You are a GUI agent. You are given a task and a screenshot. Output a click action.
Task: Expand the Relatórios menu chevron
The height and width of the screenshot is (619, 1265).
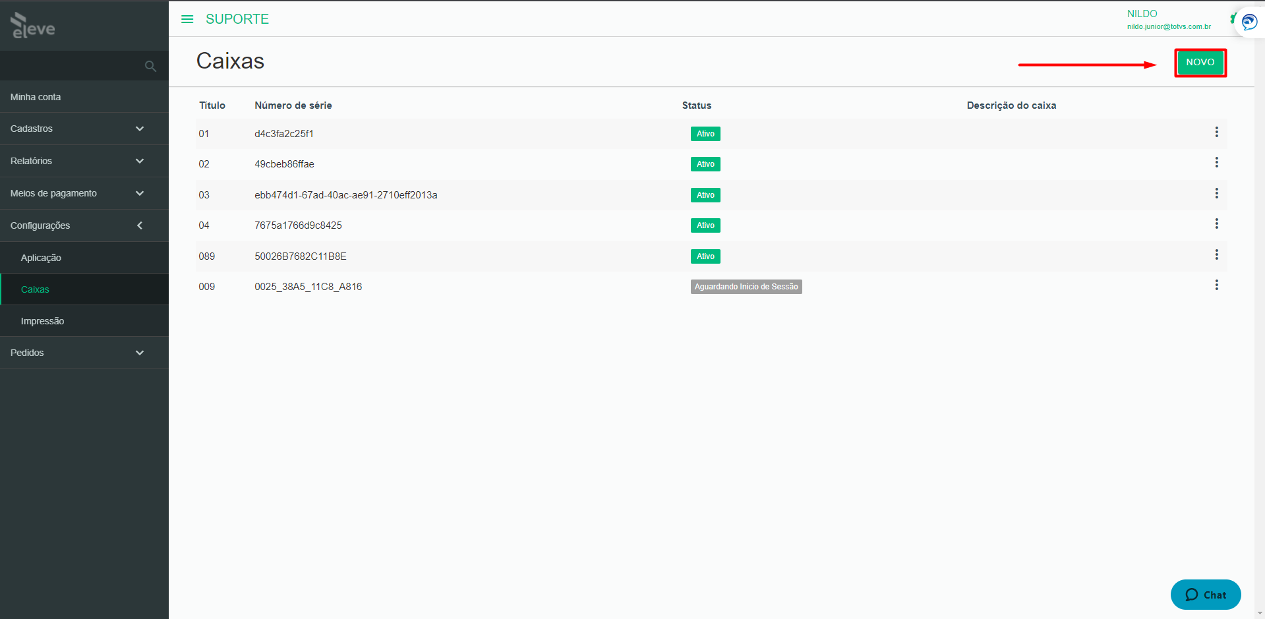[x=140, y=161]
